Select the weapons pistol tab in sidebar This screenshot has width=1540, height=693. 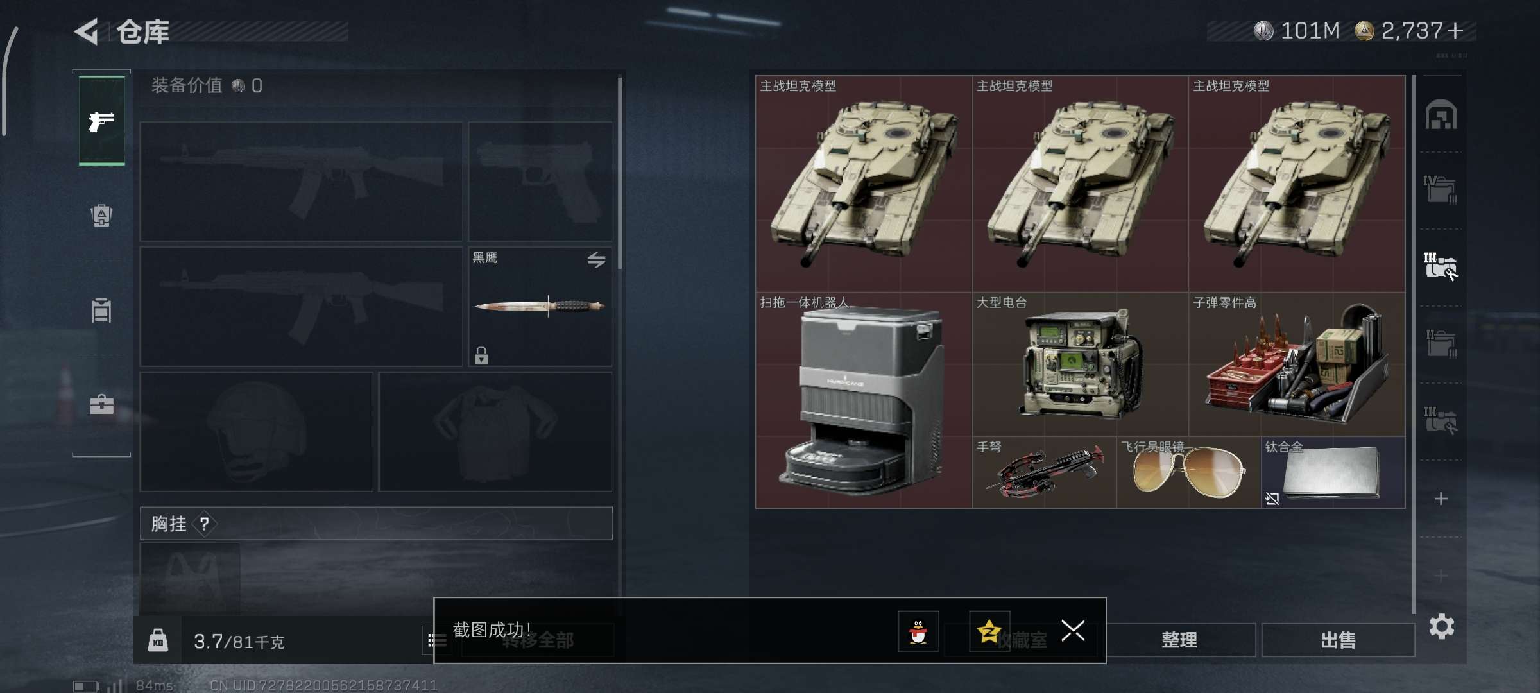coord(101,121)
